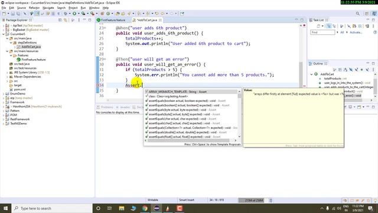The image size is (378, 213).
Task: Click the Coverage run icon in toolbar
Action: 83,14
